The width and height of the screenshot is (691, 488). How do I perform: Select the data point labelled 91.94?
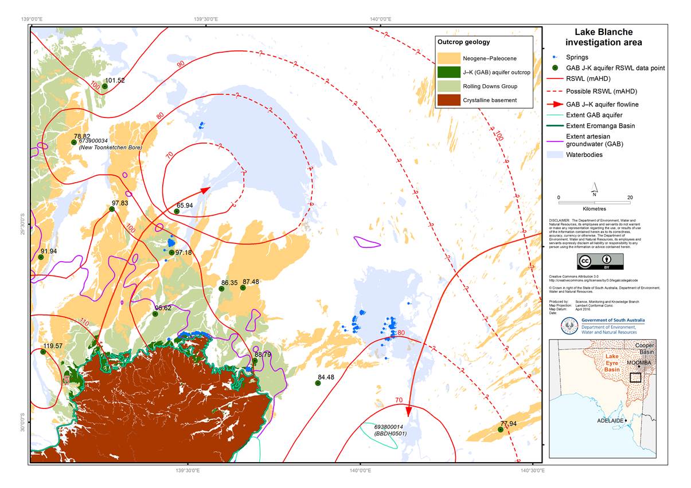pyautogui.click(x=41, y=257)
